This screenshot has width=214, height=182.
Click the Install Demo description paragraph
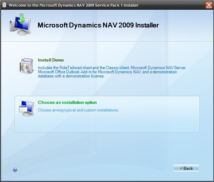point(112,72)
